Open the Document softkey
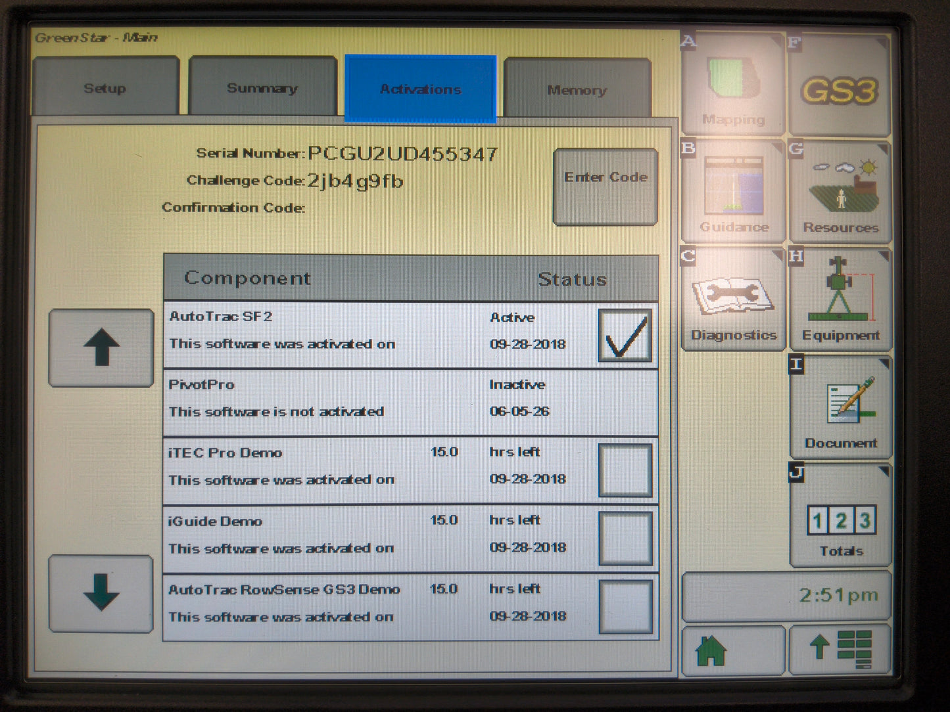Screen dimensions: 950x712 (x=840, y=408)
